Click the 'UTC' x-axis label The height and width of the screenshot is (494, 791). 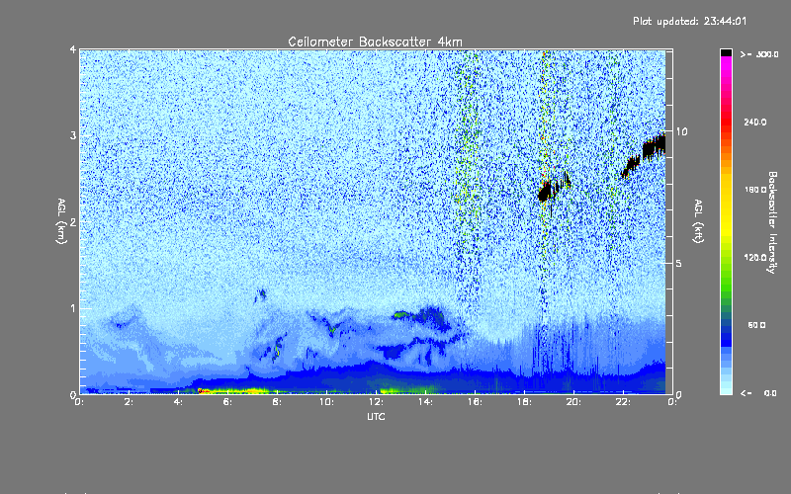(x=376, y=416)
